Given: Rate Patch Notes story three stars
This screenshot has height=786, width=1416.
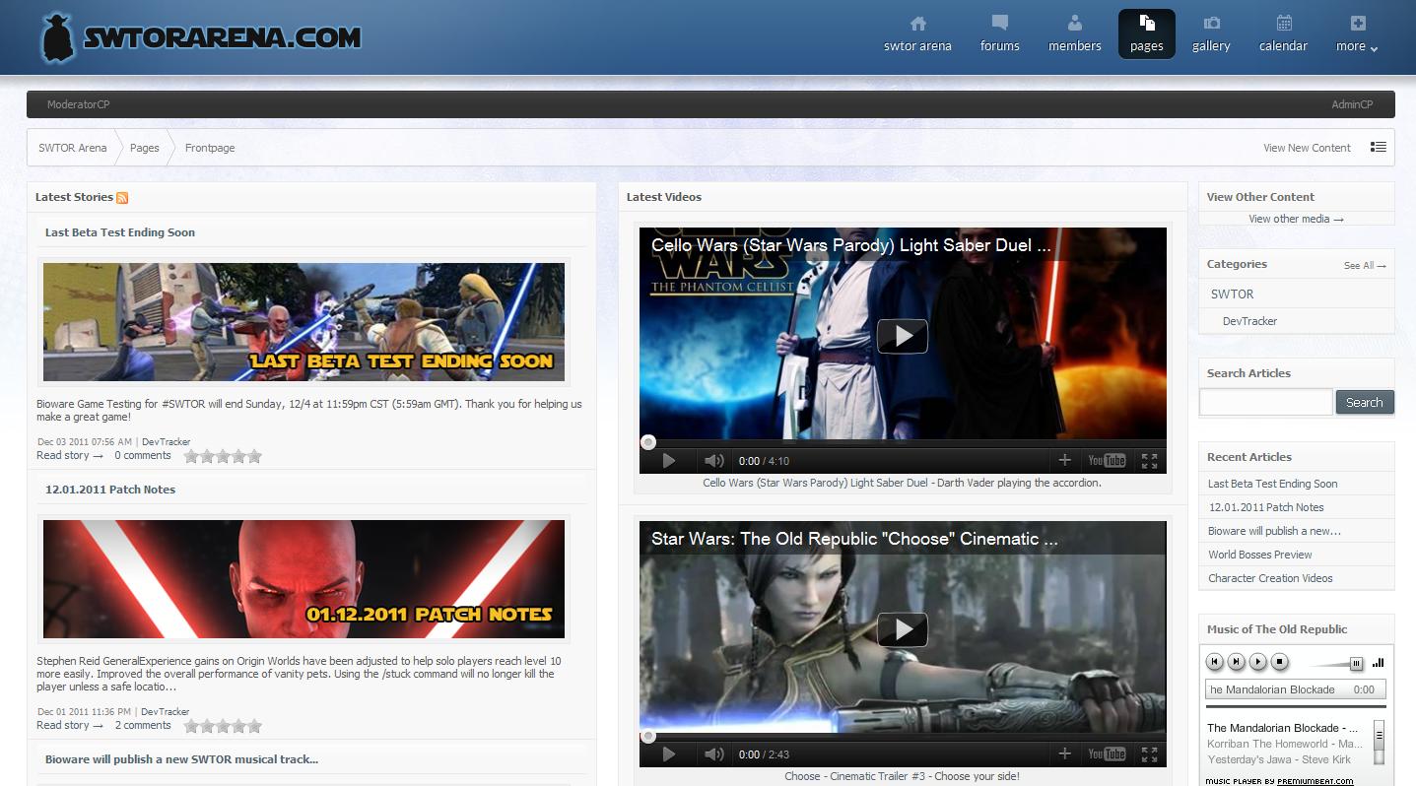Looking at the screenshot, I should pos(223,726).
